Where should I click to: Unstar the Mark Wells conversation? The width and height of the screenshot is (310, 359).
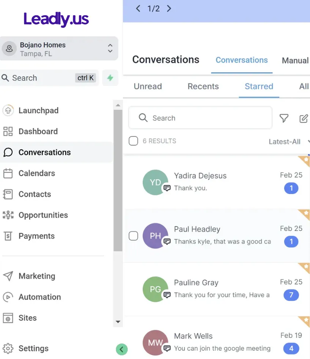pos(304,321)
